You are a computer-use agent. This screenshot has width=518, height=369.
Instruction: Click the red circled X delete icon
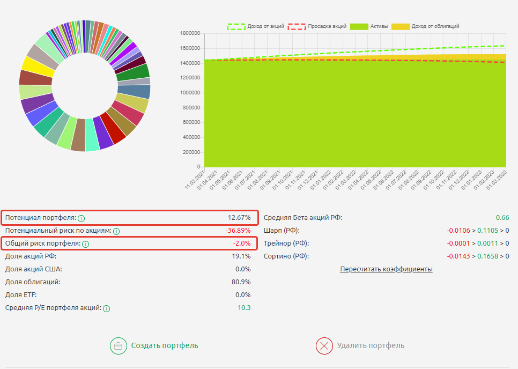[x=324, y=346]
